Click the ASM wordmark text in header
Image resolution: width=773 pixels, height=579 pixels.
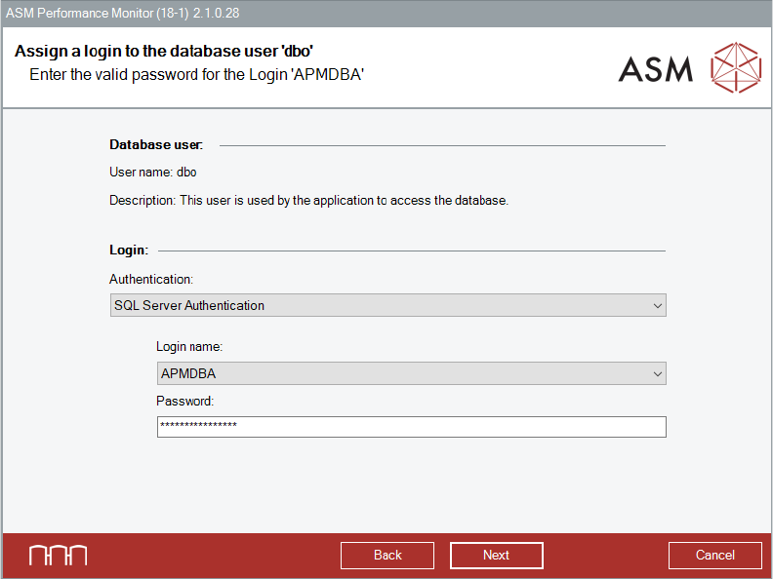click(x=656, y=68)
